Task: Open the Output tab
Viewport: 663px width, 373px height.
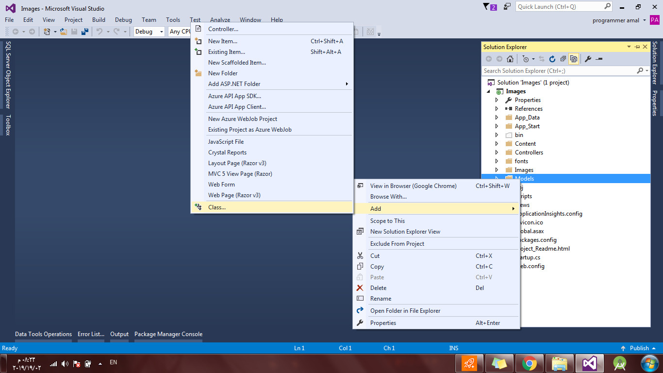Action: 119,334
